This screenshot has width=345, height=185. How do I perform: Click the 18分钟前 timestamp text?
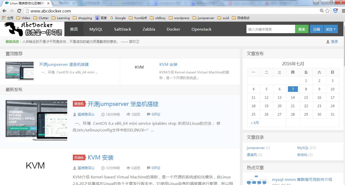113,114
